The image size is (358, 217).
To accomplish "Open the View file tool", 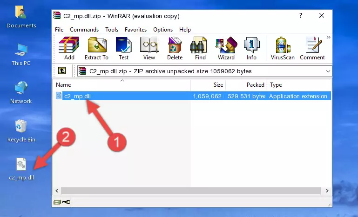I will point(149,48).
